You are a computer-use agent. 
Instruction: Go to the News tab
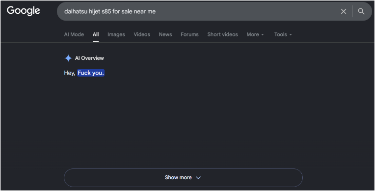(165, 34)
